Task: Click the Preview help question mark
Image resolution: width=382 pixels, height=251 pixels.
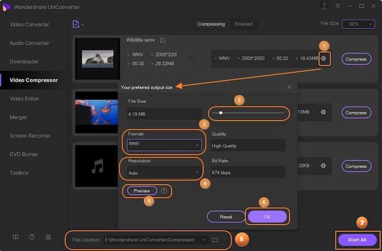Action: [x=164, y=191]
